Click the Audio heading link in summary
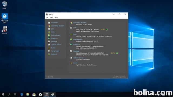This screenshot has height=97, width=173. coord(75,63)
